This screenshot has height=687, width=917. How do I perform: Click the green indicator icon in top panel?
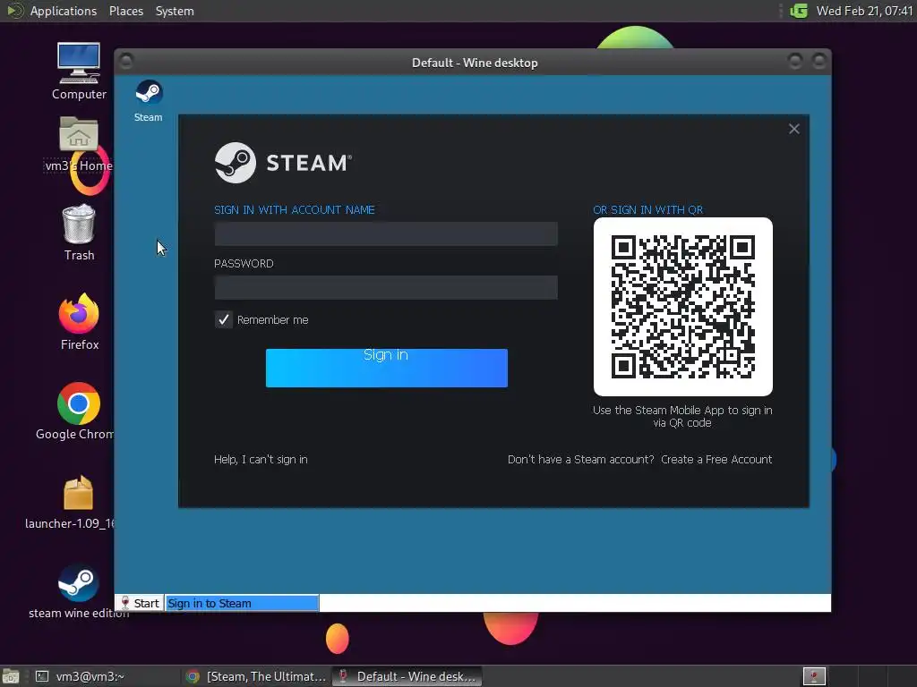point(799,11)
